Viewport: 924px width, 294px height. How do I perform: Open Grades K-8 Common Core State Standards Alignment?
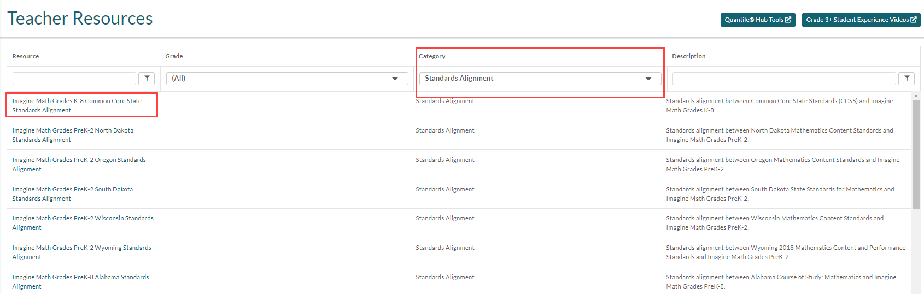coord(77,105)
